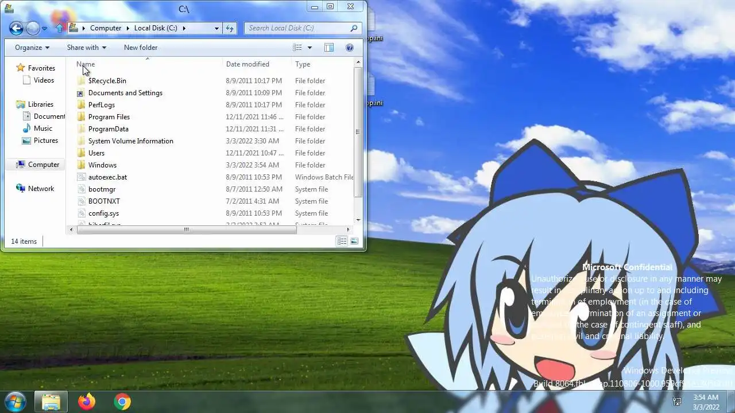Open the Share with menu
The width and height of the screenshot is (735, 413).
coord(87,48)
